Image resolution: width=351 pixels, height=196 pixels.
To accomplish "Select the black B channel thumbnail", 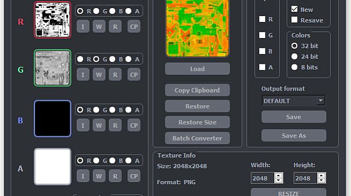I will point(53,118).
